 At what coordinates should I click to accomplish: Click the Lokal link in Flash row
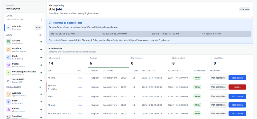(x=80, y=96)
